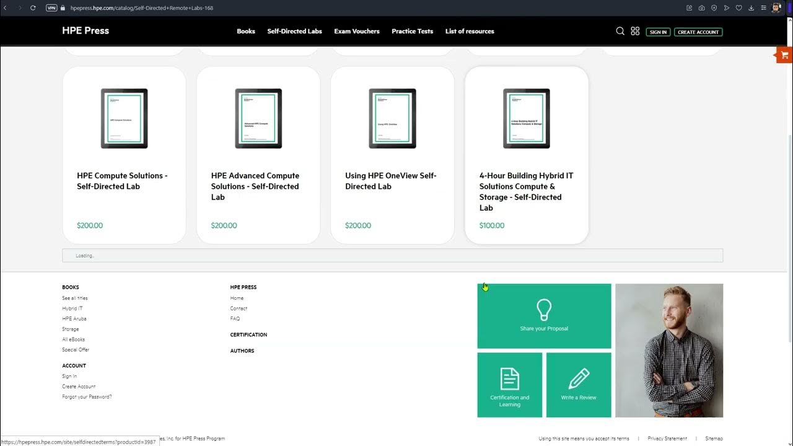This screenshot has height=446, width=793.
Task: Go forward with the browser forward arrow
Action: point(19,8)
